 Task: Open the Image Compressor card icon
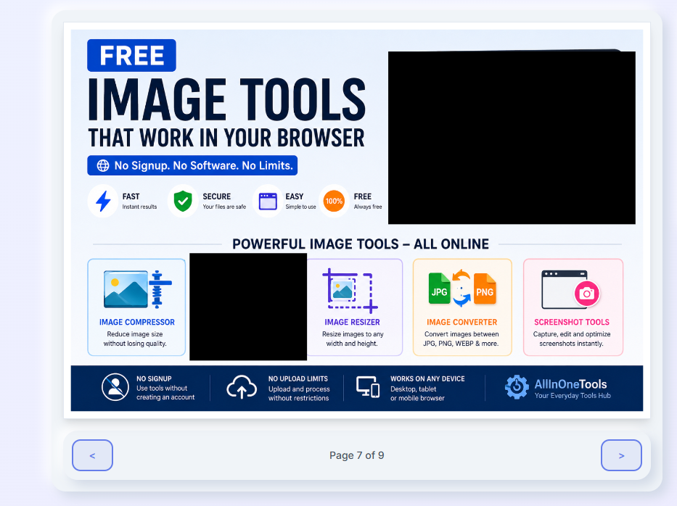click(137, 289)
